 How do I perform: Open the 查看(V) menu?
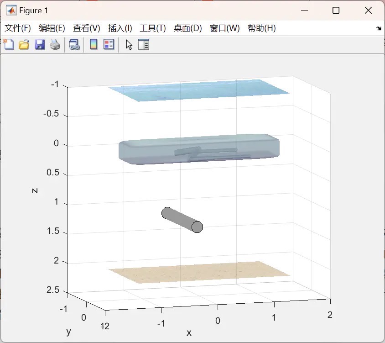click(x=86, y=28)
